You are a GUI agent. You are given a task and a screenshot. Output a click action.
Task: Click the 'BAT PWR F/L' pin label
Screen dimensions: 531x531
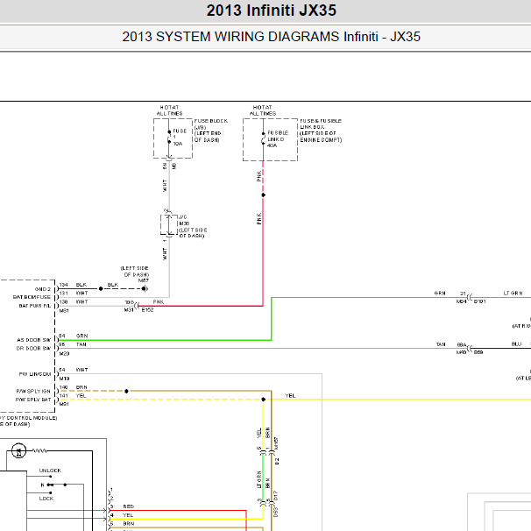34,306
